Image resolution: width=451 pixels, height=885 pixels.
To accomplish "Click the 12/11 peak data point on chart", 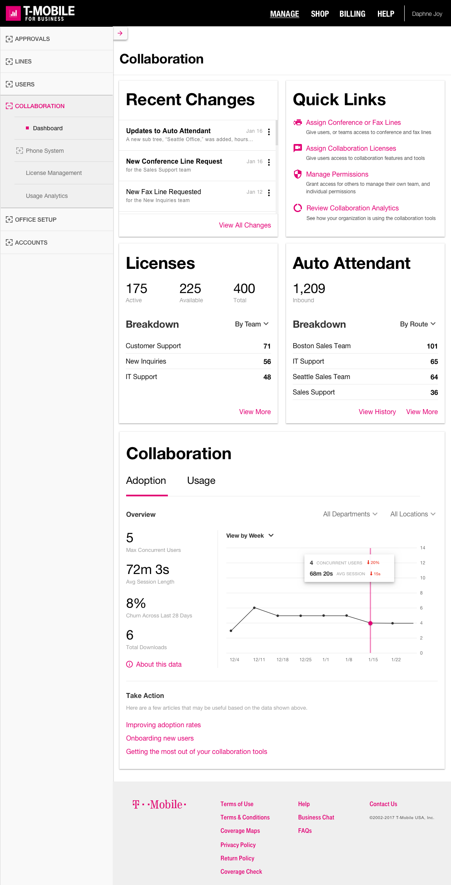I will pos(254,608).
